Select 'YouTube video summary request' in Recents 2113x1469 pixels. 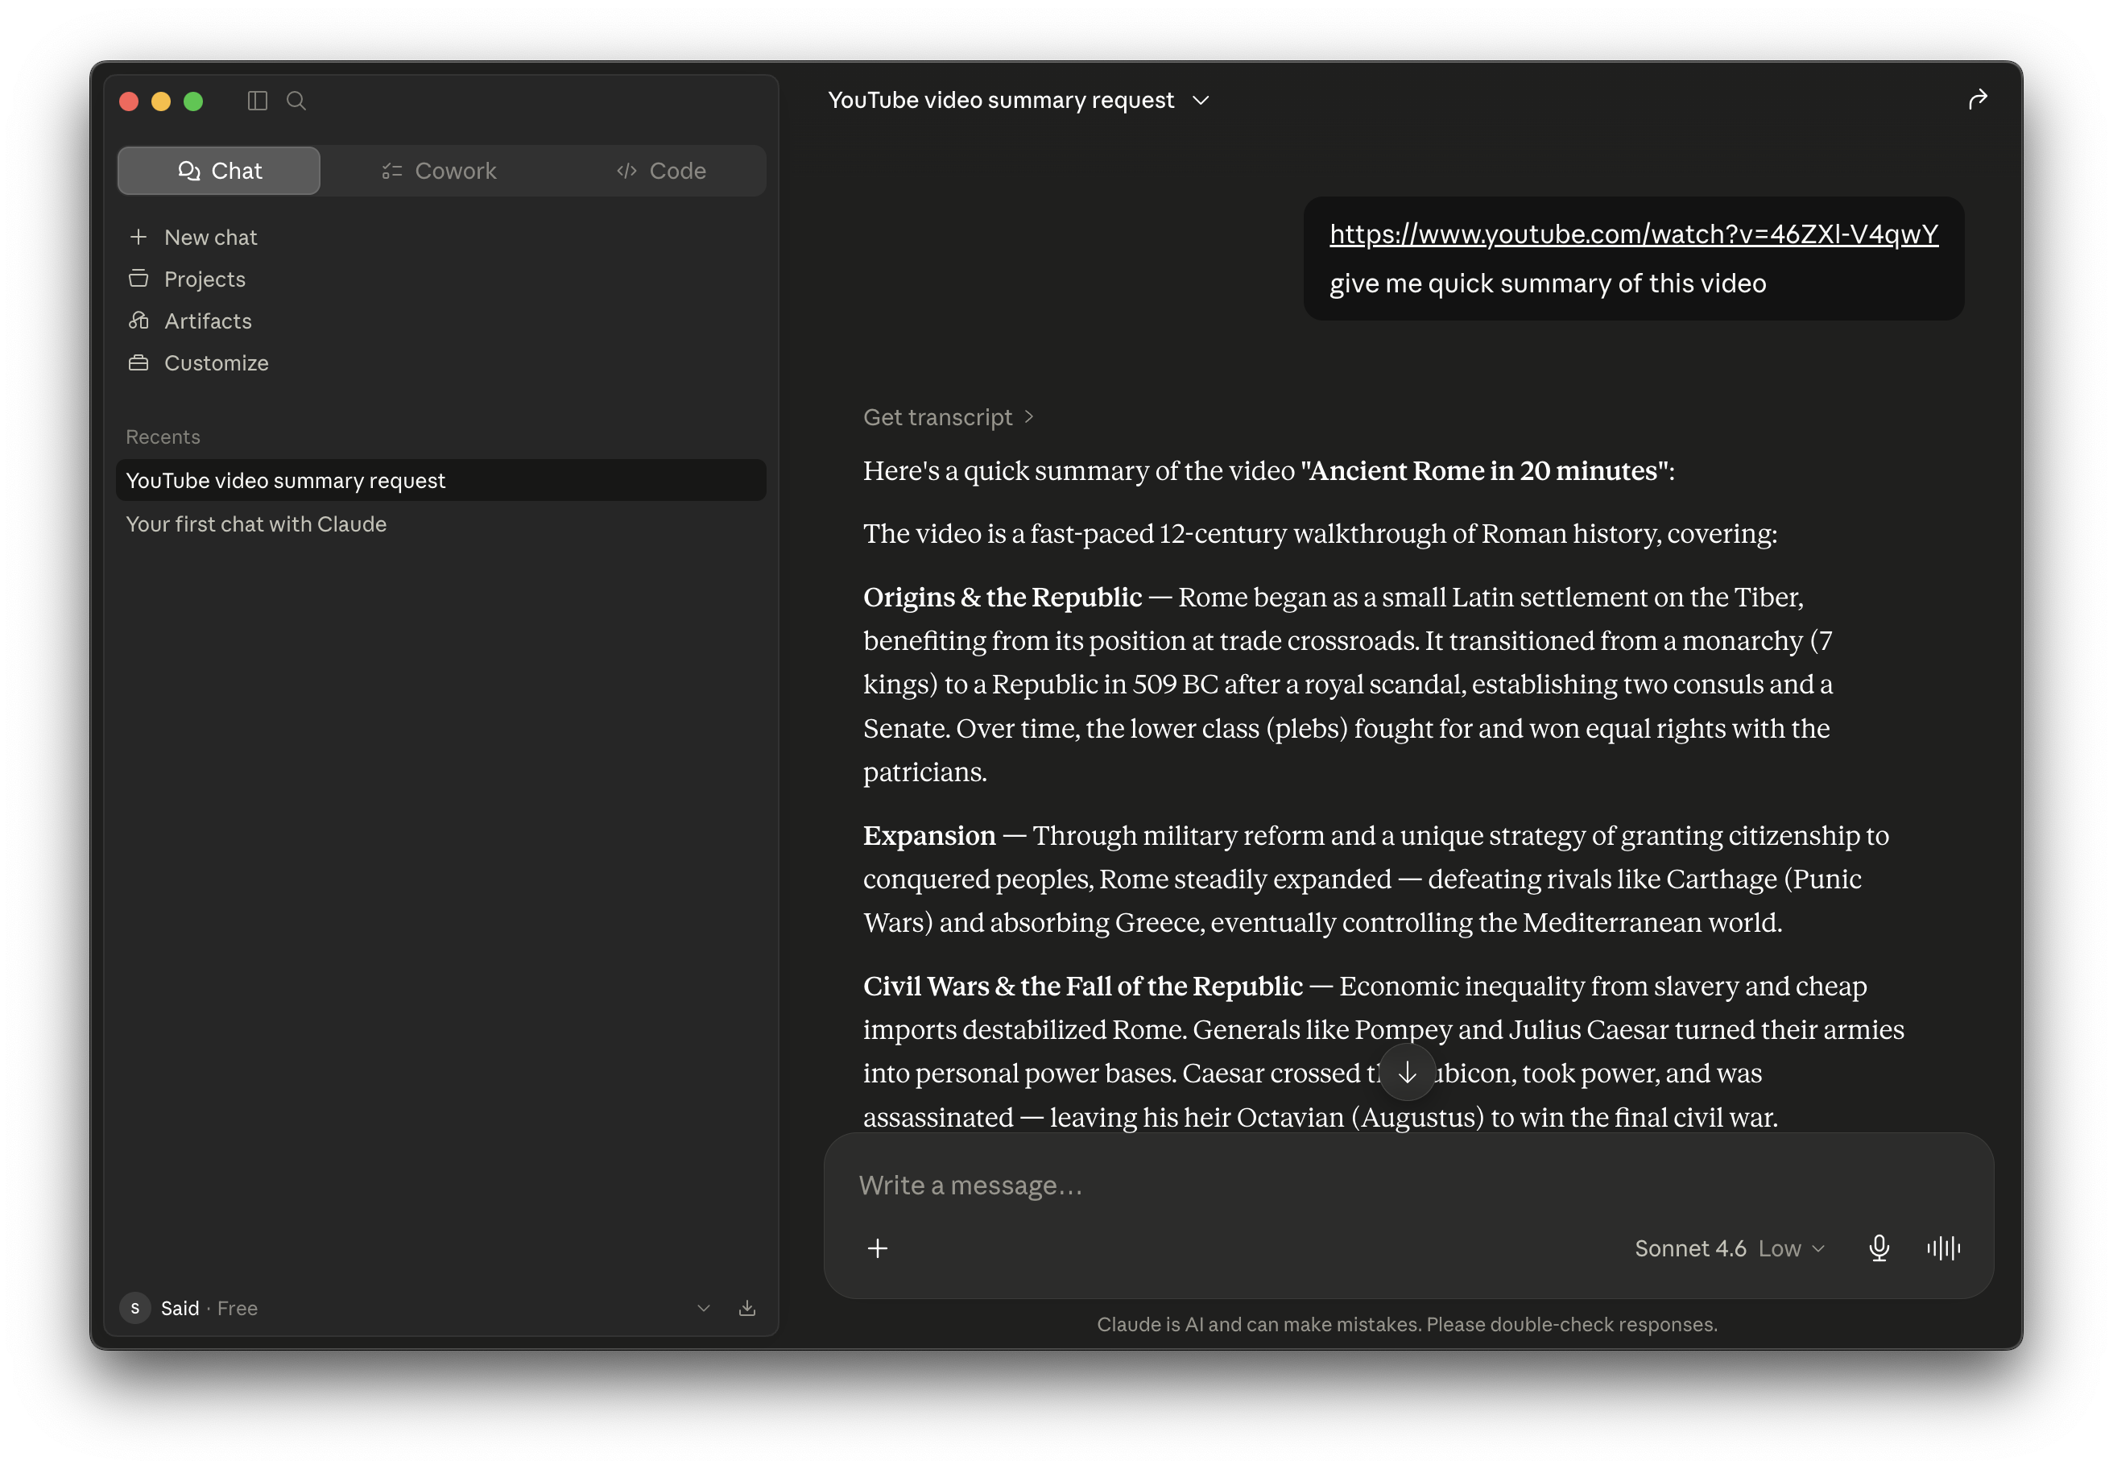pos(440,481)
